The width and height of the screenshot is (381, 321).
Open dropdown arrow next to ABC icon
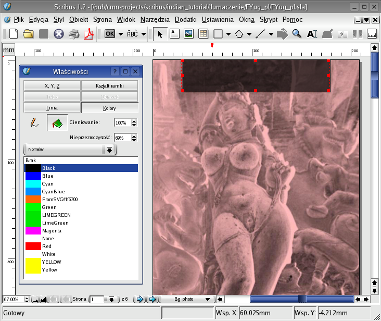[144, 34]
